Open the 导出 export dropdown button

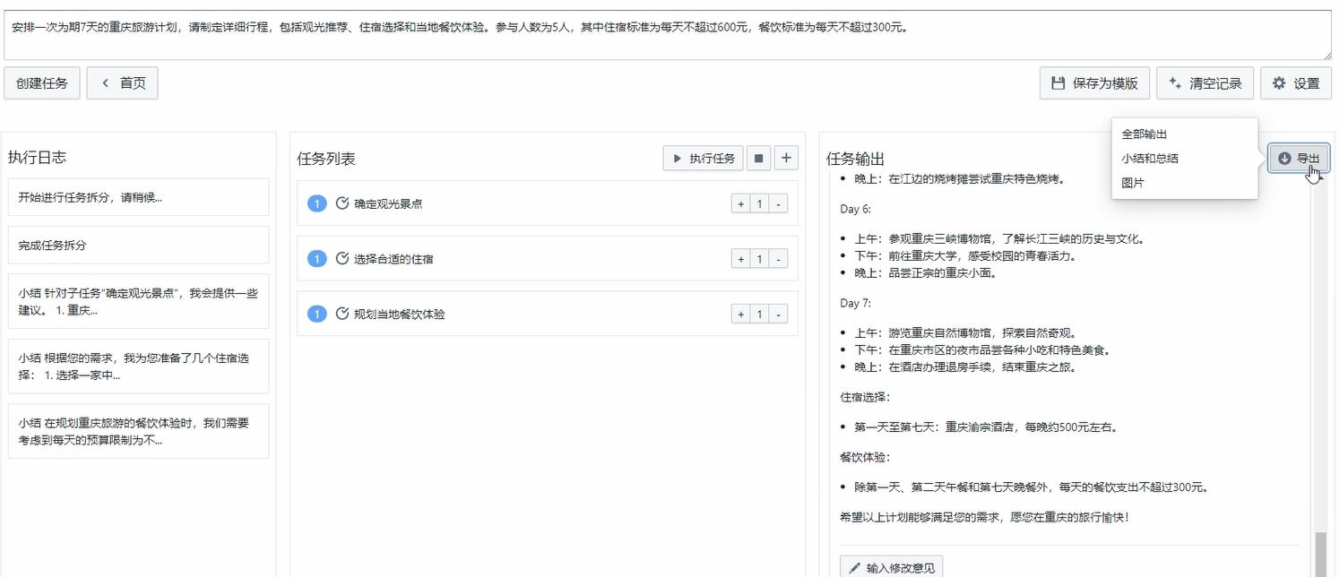click(1299, 159)
